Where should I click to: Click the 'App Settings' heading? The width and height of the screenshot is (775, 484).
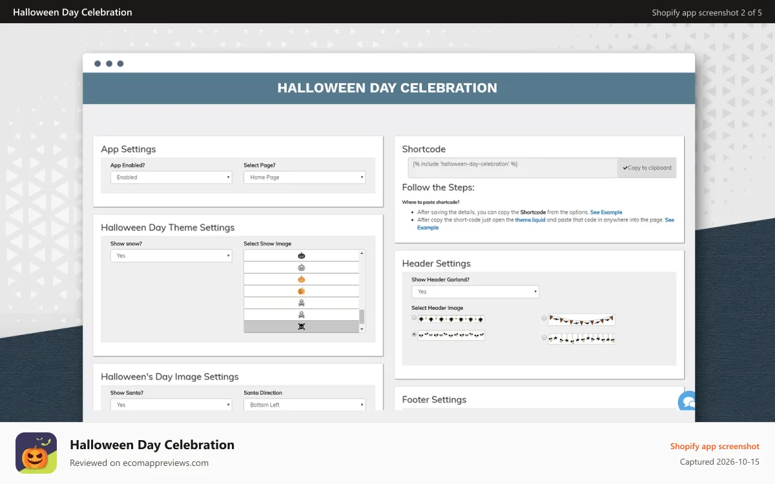[129, 149]
